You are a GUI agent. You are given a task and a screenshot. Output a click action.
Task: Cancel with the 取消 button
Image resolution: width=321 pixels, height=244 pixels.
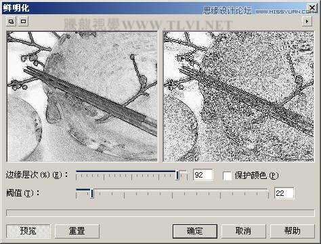(x=243, y=231)
